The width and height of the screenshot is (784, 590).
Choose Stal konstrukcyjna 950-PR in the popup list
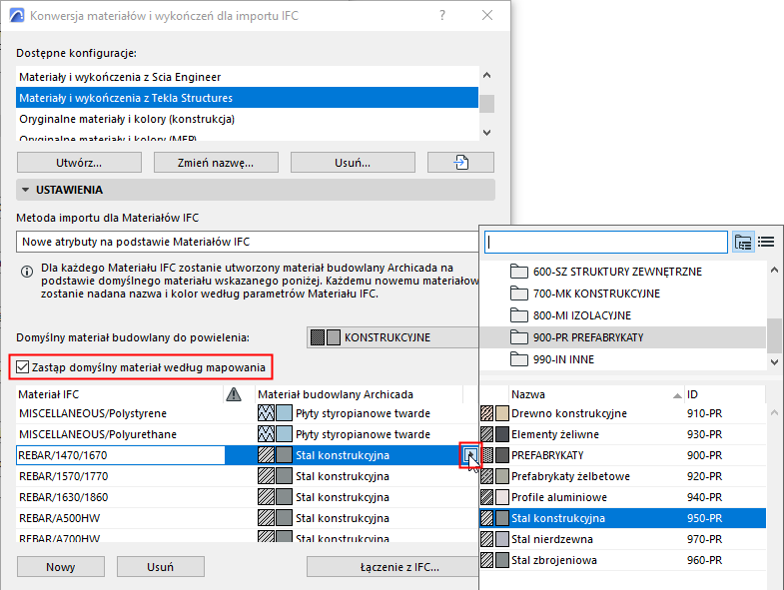[x=623, y=518]
